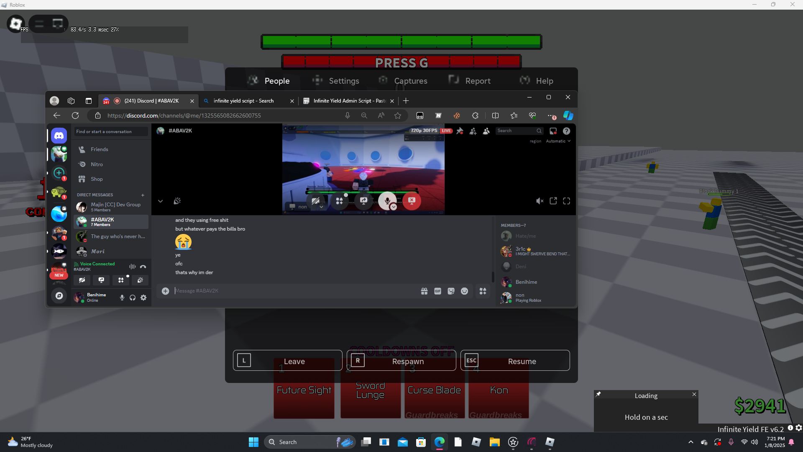Open the GIF picker in message bar

coord(437,291)
